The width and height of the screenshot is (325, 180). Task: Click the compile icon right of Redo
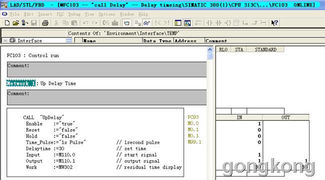tap(105, 23)
